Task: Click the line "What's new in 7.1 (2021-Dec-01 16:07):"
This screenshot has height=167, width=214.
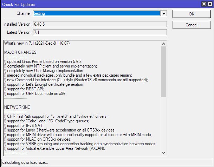Action: [x=37, y=43]
